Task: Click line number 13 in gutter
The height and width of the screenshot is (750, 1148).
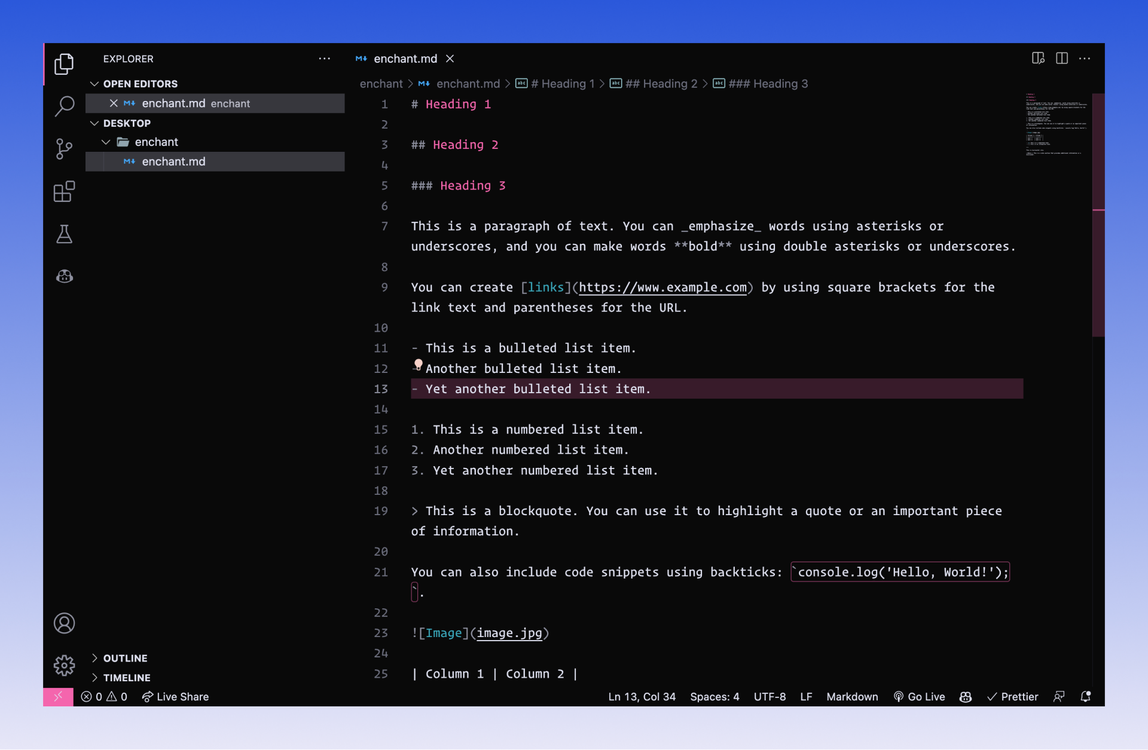Action: 381,389
